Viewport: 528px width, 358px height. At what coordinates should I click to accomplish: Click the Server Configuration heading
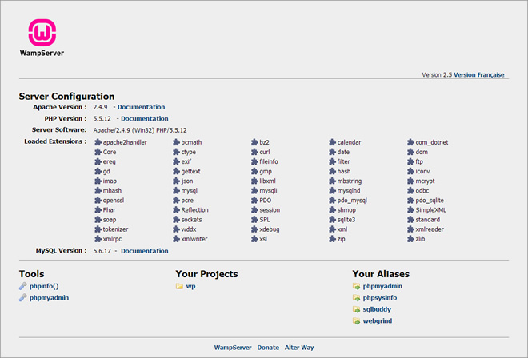point(66,97)
